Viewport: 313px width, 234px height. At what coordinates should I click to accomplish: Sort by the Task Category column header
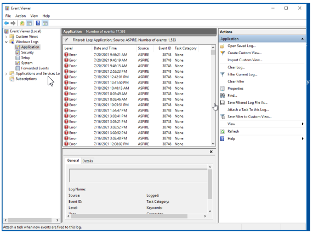(186, 49)
